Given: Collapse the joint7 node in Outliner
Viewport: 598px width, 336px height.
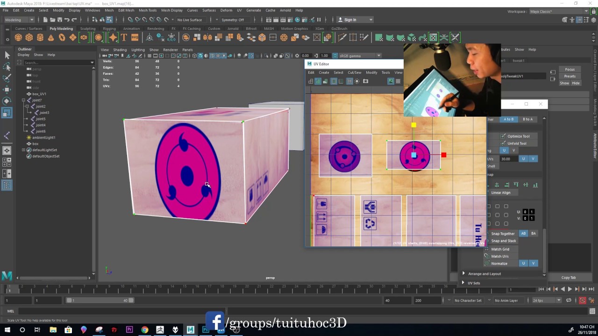Looking at the screenshot, I should [23, 100].
